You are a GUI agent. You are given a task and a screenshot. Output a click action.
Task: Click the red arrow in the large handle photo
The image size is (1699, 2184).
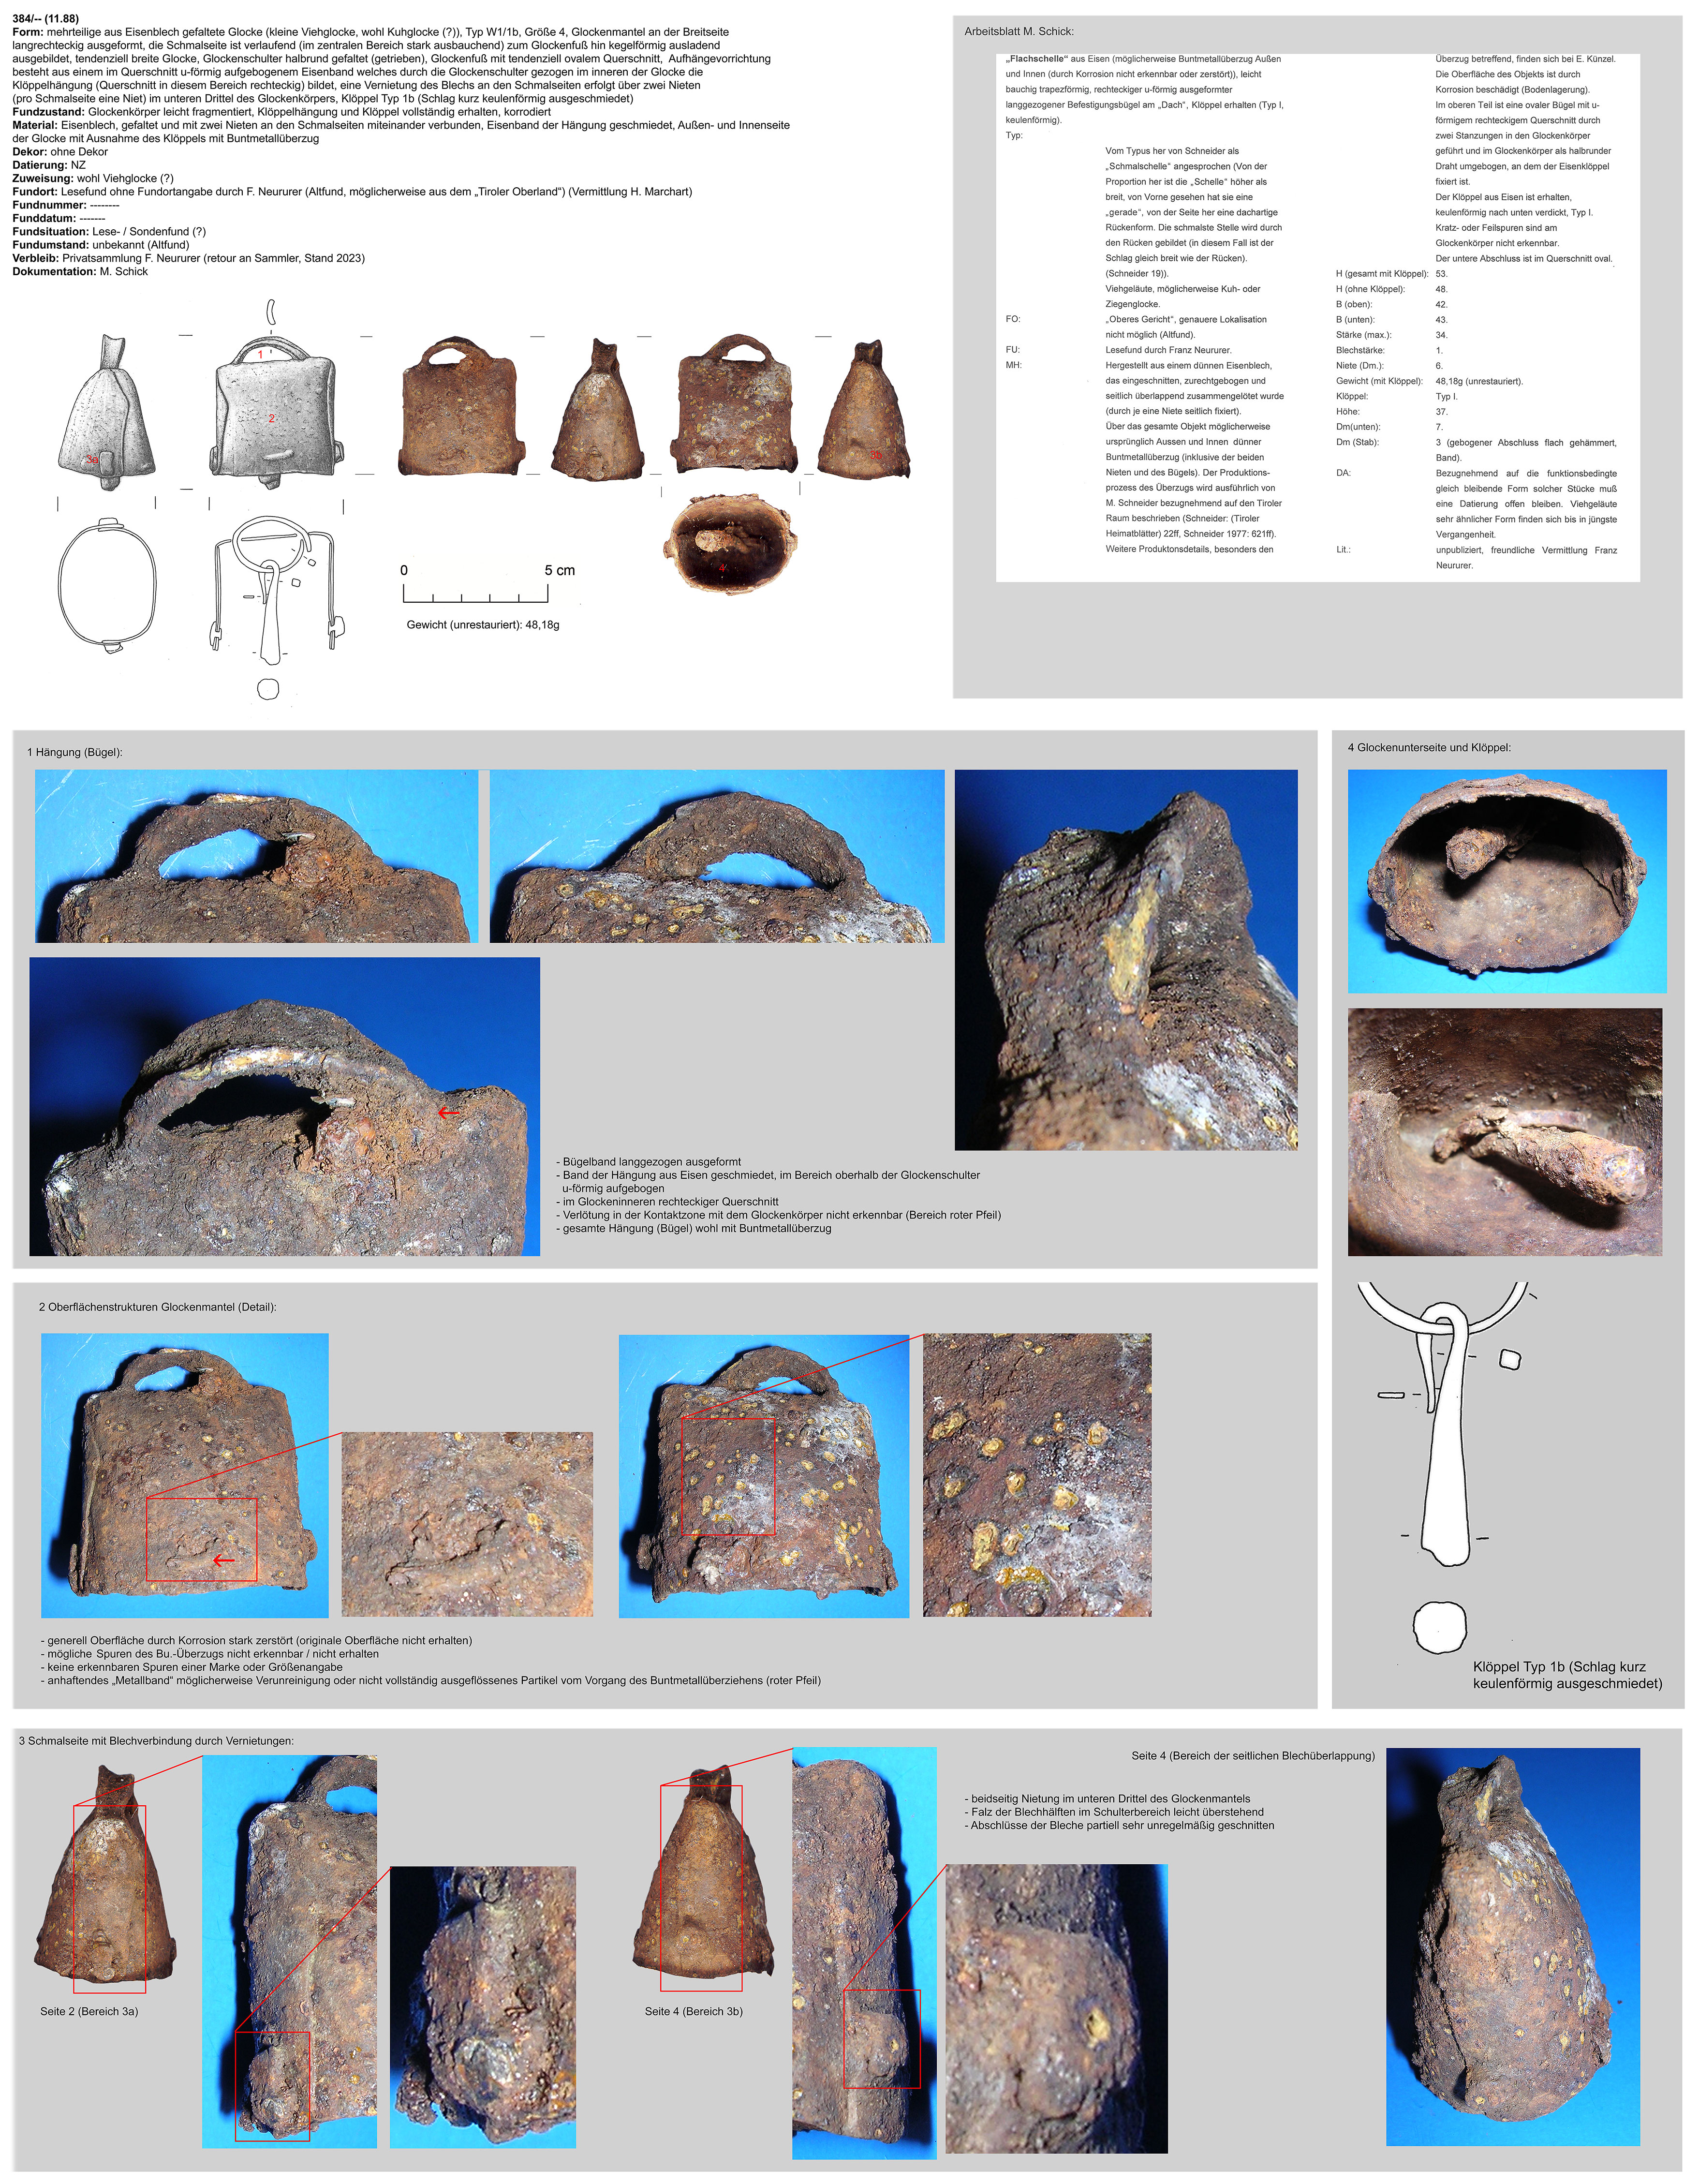(448, 1112)
